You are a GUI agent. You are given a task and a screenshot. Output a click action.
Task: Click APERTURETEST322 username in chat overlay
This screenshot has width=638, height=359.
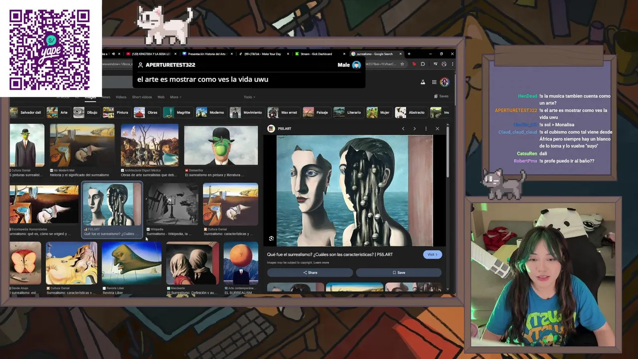[516, 110]
